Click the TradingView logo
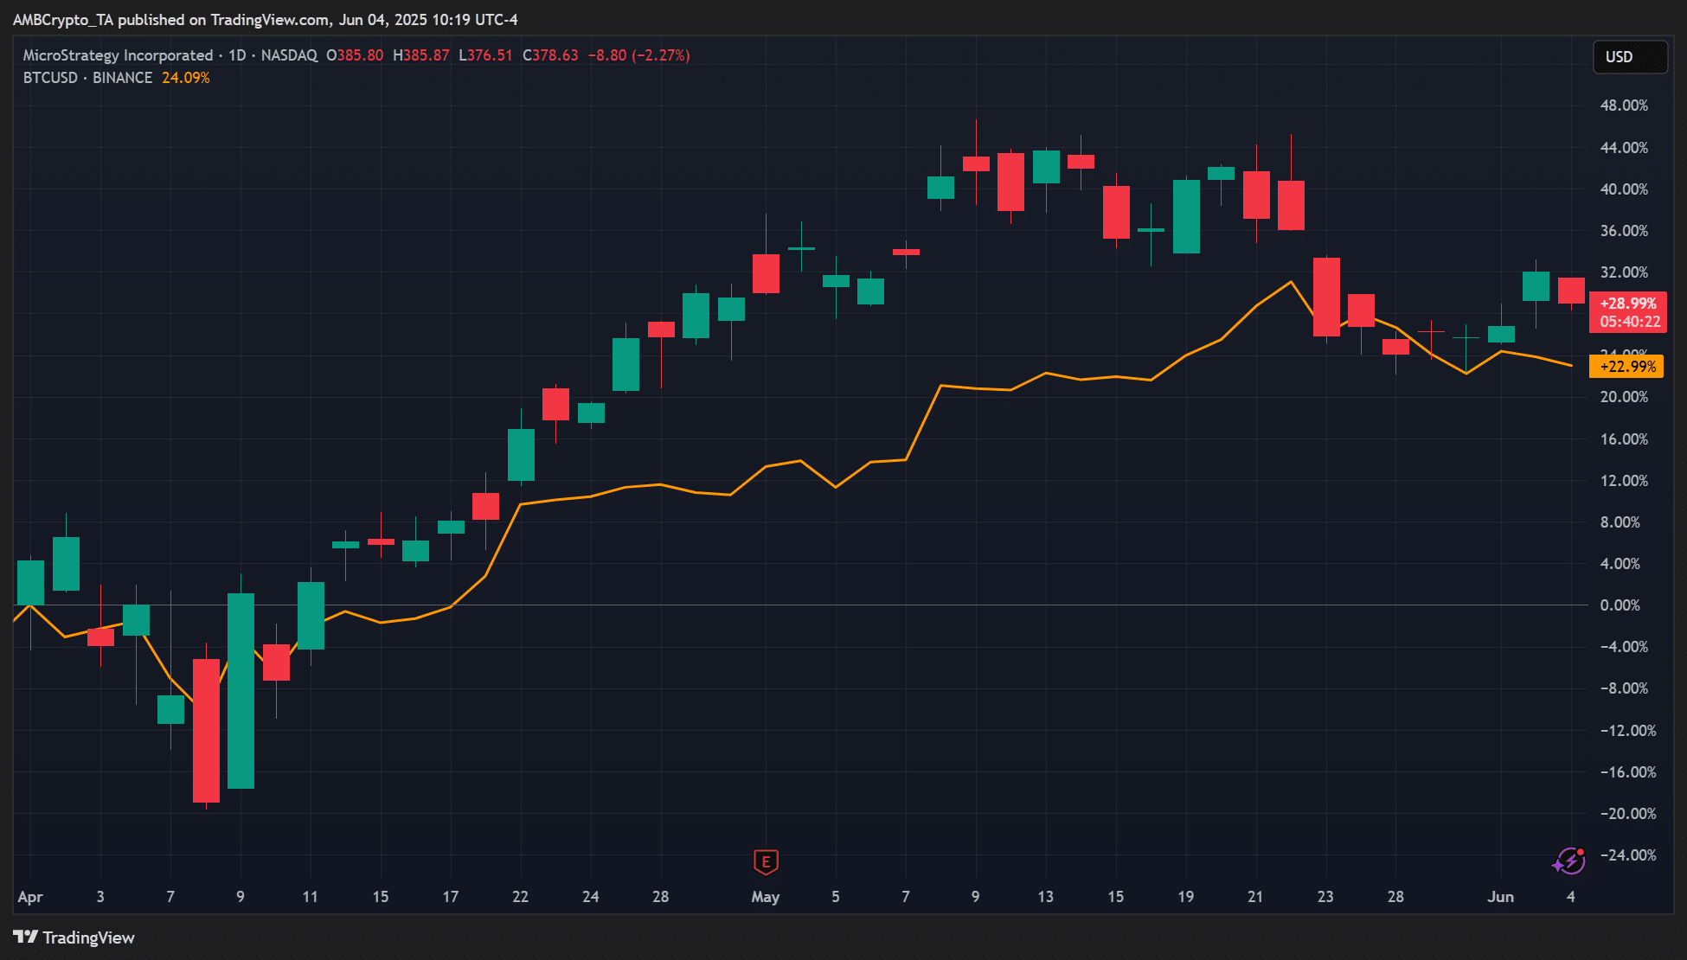1687x960 pixels. tap(74, 938)
